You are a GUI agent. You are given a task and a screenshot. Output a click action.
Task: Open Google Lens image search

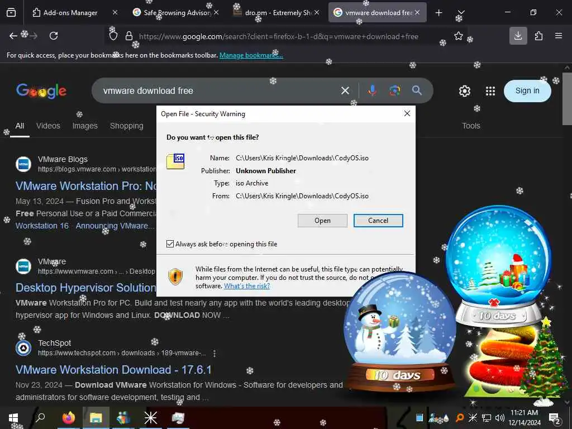point(395,90)
